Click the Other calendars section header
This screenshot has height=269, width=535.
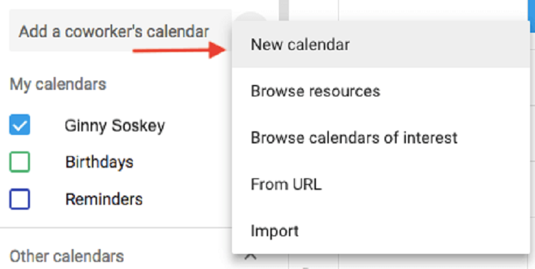pos(66,256)
